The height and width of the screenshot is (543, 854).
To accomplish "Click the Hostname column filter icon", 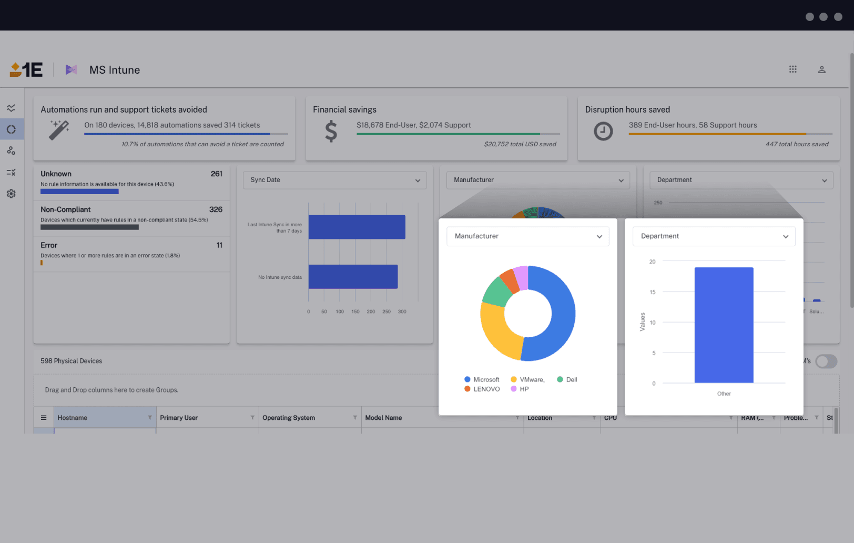I will coord(150,417).
